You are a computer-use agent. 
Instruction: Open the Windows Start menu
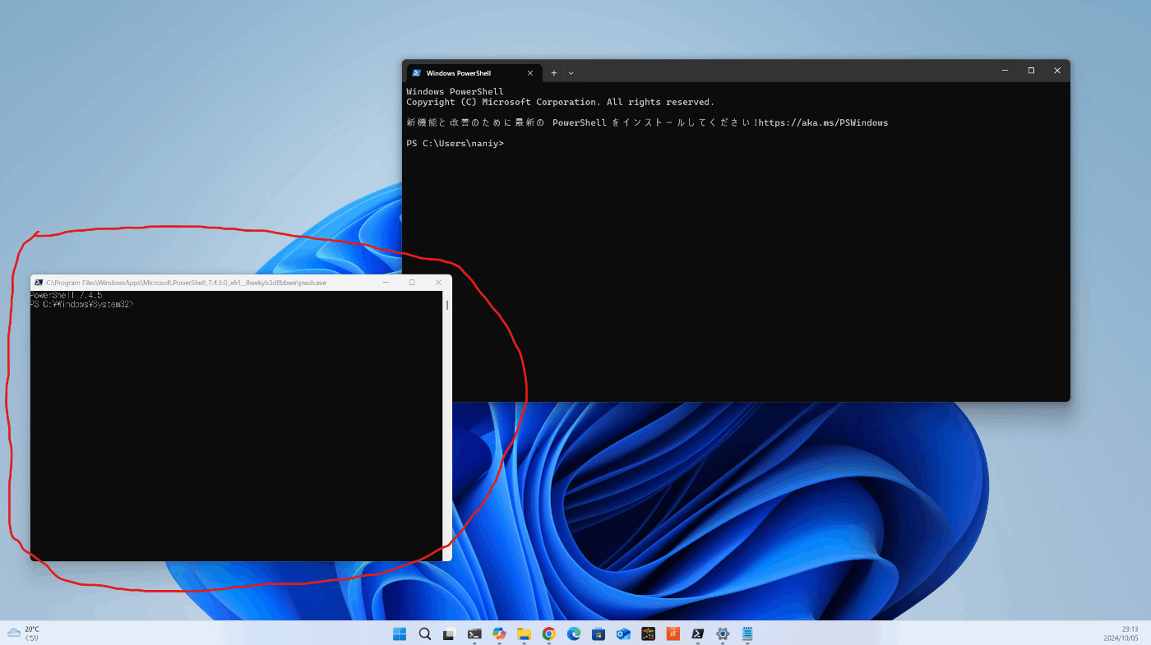pyautogui.click(x=400, y=633)
